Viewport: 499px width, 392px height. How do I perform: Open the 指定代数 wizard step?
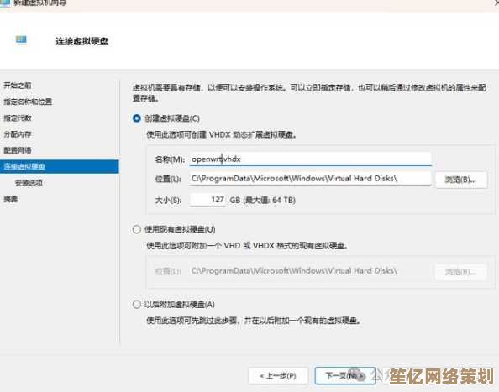pos(17,118)
